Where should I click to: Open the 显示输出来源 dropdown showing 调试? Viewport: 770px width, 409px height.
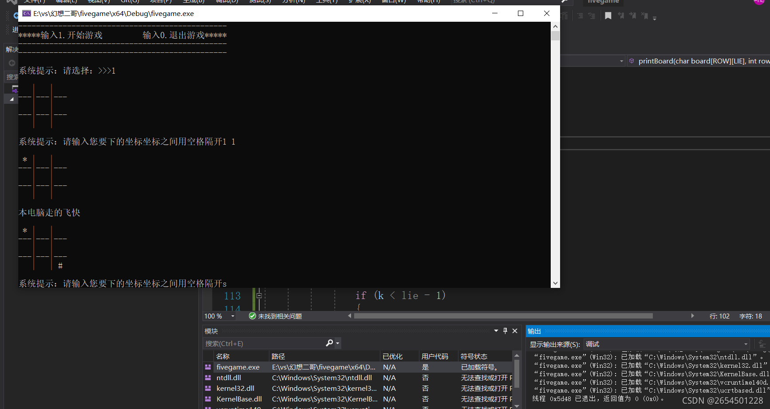pos(667,344)
